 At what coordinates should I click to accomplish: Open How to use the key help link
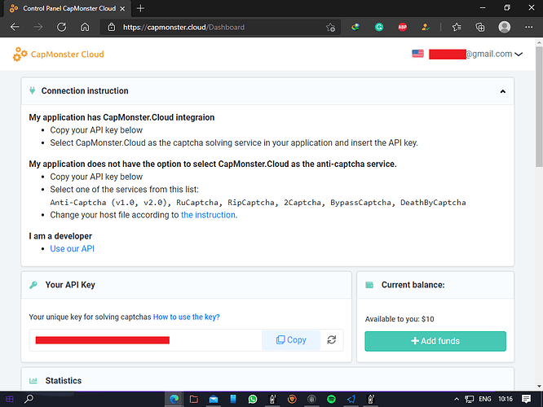187,317
